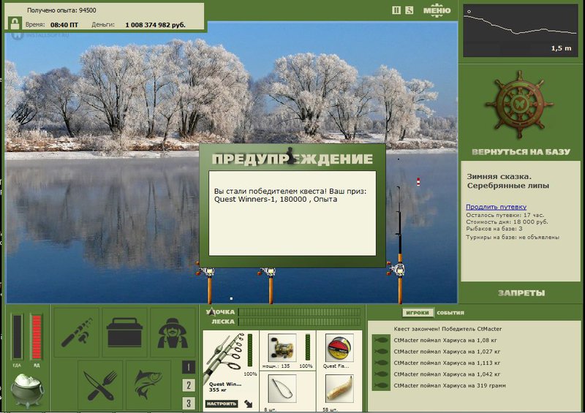The image size is (585, 413).
Task: Click the depth sonar display showing 1,5 m
Action: pos(521,31)
